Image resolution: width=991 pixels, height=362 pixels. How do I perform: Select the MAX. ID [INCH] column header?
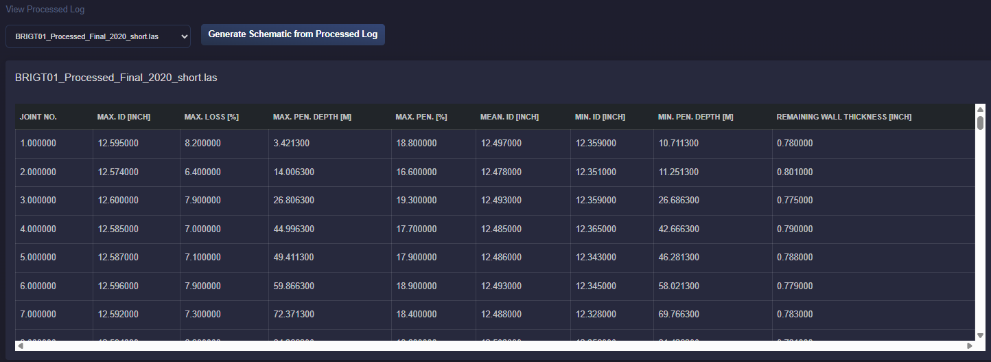(124, 117)
